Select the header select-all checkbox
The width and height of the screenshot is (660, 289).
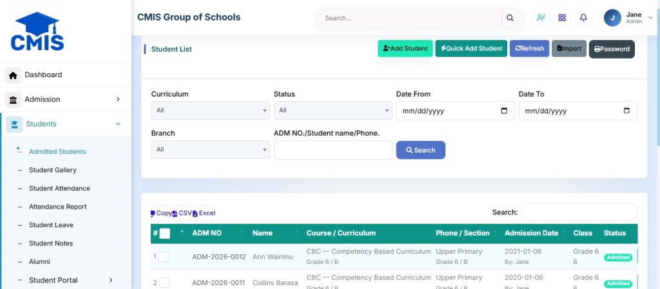tap(165, 234)
